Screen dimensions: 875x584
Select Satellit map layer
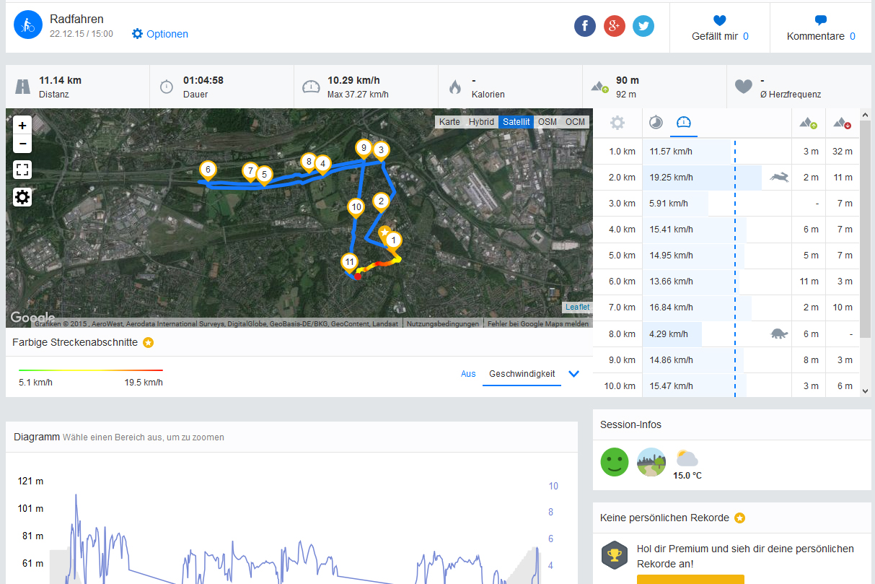pos(516,122)
